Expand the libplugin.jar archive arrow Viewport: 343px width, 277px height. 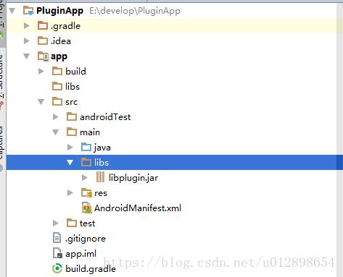pos(85,178)
